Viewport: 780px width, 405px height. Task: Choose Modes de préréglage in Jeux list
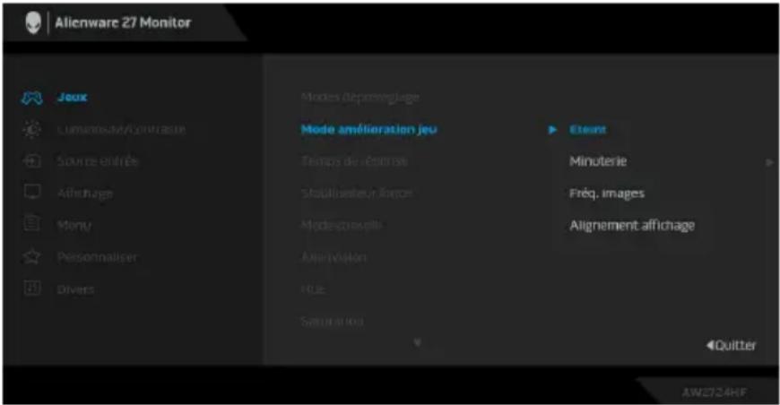click(360, 97)
